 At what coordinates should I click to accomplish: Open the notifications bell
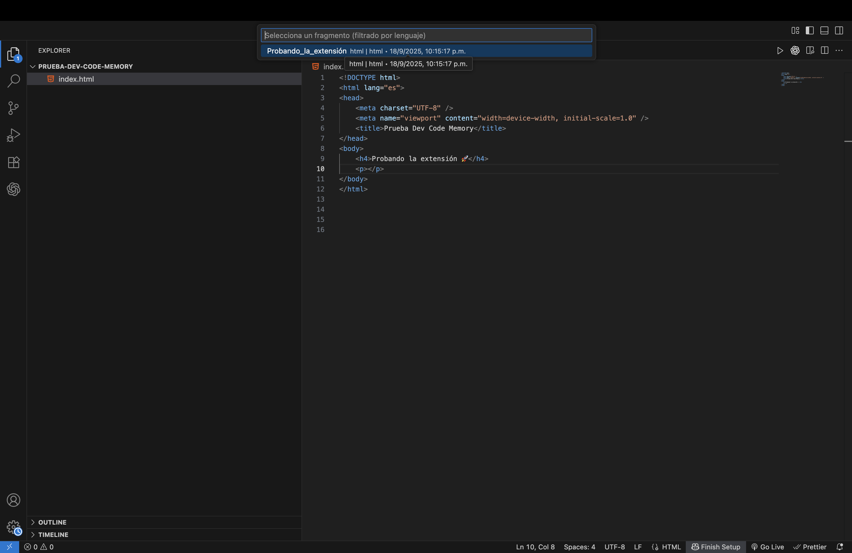coord(840,547)
